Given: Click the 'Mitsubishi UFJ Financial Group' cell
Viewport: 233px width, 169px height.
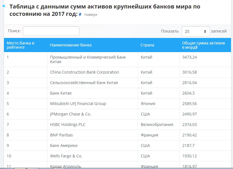Looking at the screenshot, I should [78, 104].
